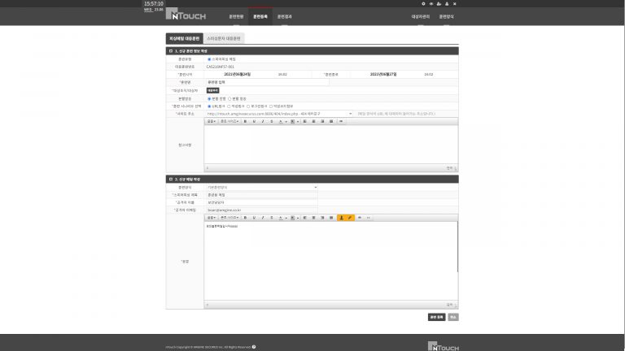Click the user group icon in top bar
Viewport: 625px width, 351px height.
tap(439, 3)
